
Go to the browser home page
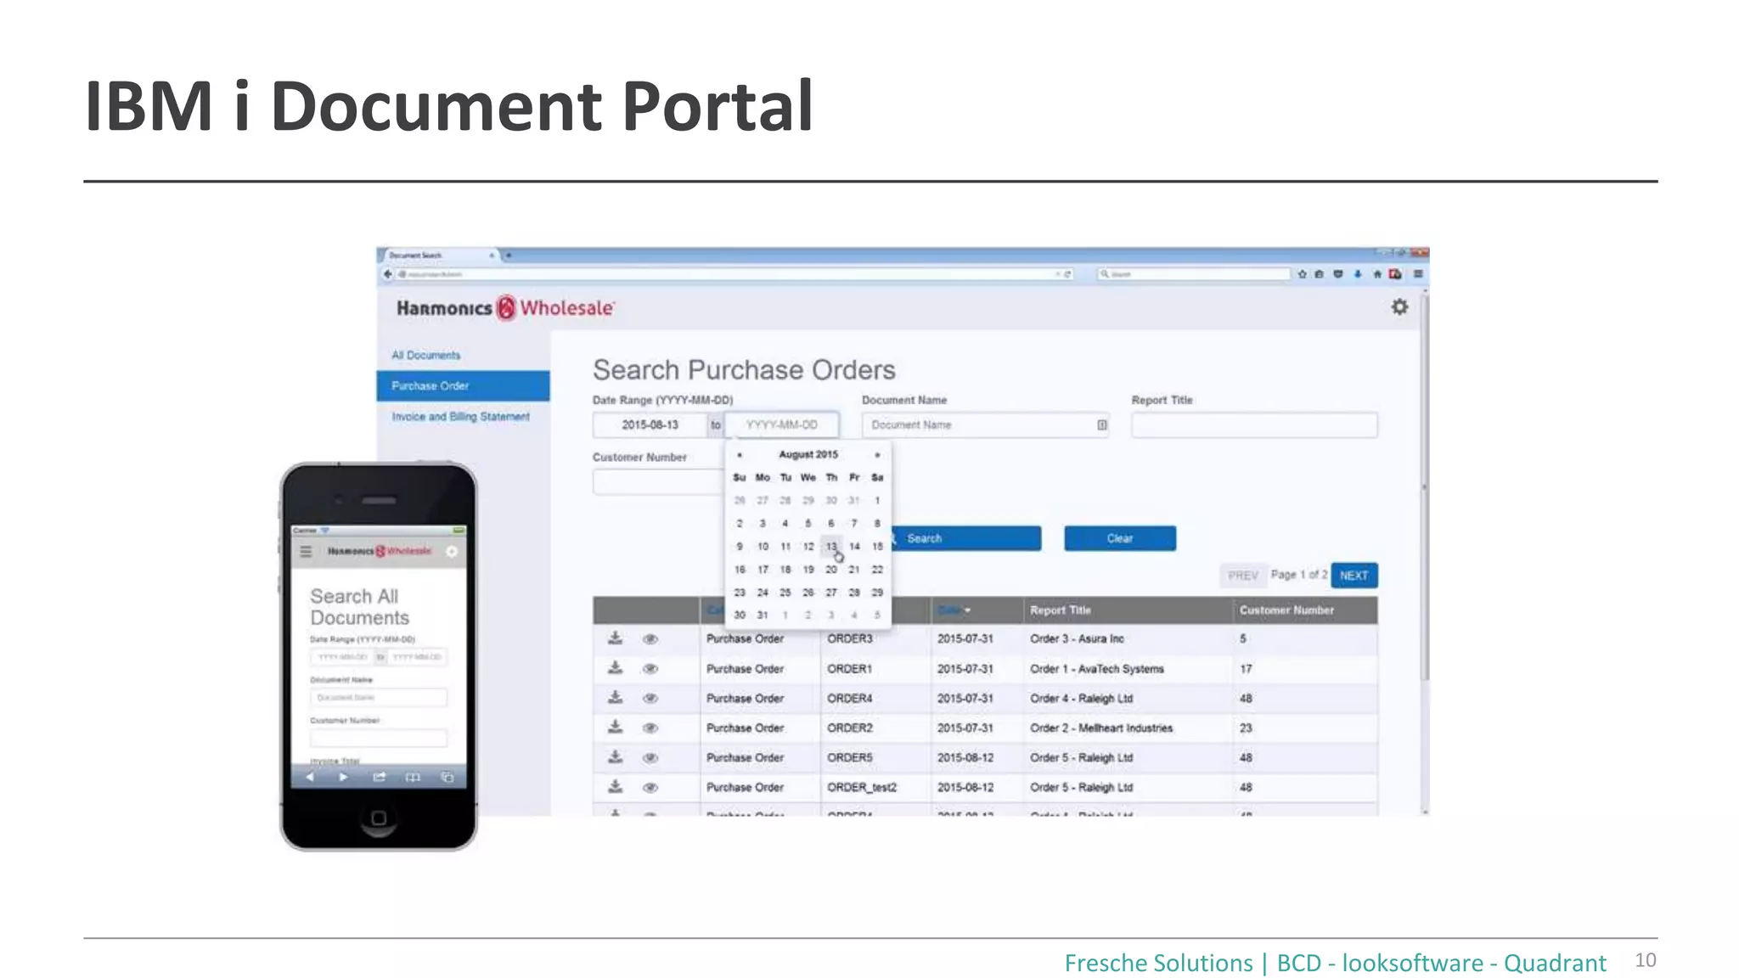click(x=1376, y=274)
